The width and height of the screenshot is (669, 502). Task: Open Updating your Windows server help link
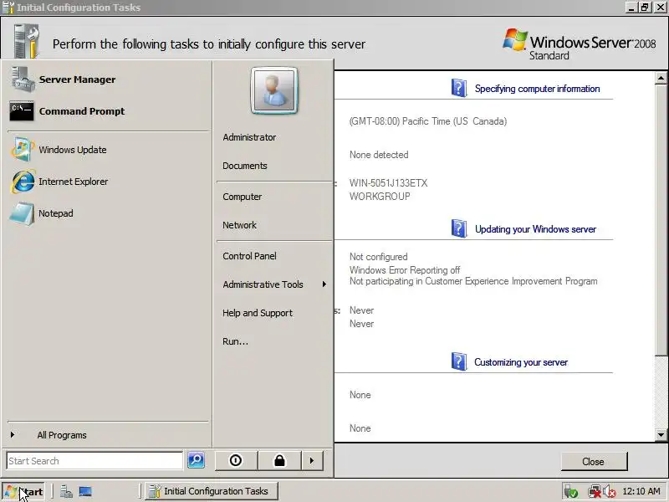(535, 229)
